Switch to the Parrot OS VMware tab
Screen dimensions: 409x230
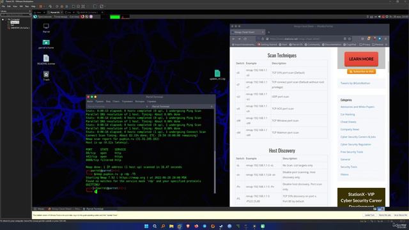[55, 12]
